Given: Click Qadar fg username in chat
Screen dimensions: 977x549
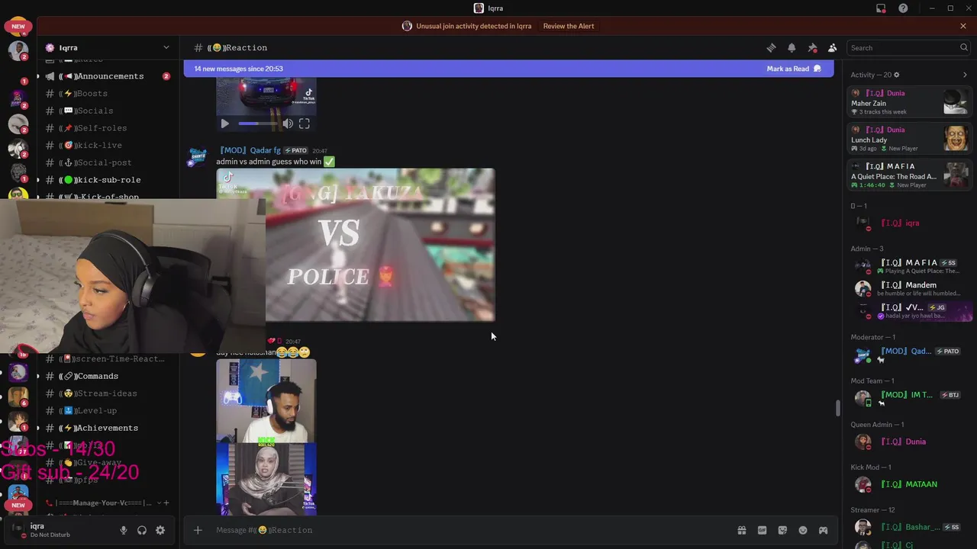Looking at the screenshot, I should [250, 150].
